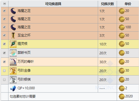Image resolution: width=139 pixels, height=101 pixels.
Task: Click the price 100 value
Action: [x=128, y=27]
